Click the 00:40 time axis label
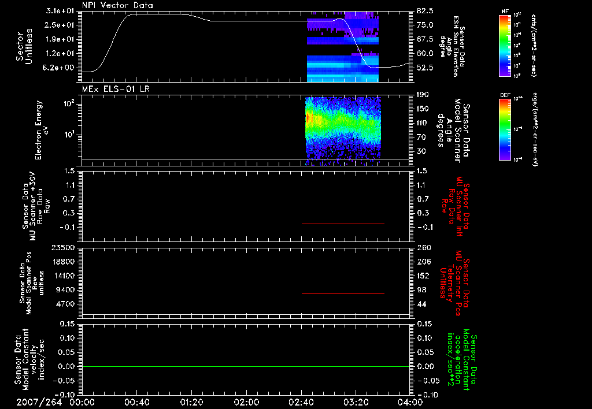 tap(136, 402)
